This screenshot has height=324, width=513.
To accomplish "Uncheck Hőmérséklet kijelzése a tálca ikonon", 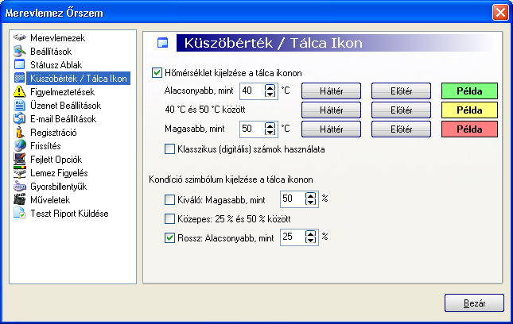I will [157, 72].
